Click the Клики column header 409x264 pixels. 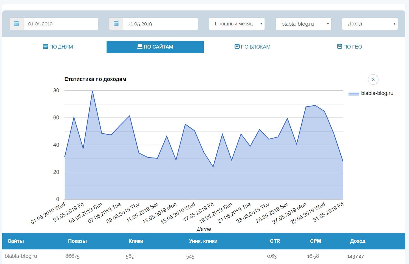(136, 241)
